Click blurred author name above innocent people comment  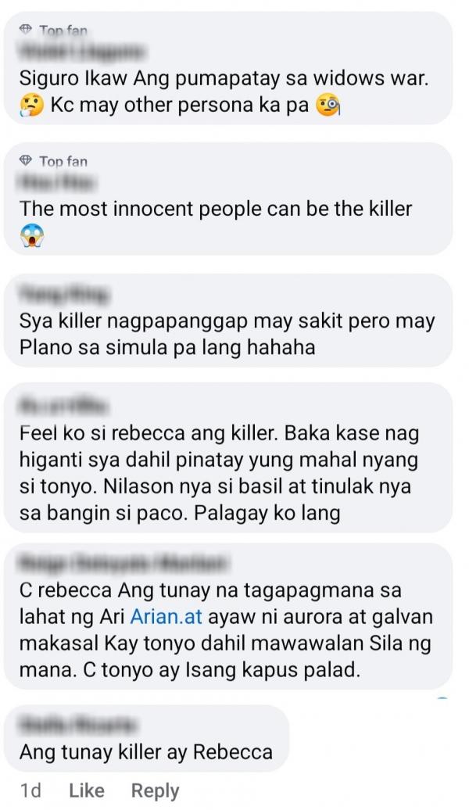pos(57,182)
